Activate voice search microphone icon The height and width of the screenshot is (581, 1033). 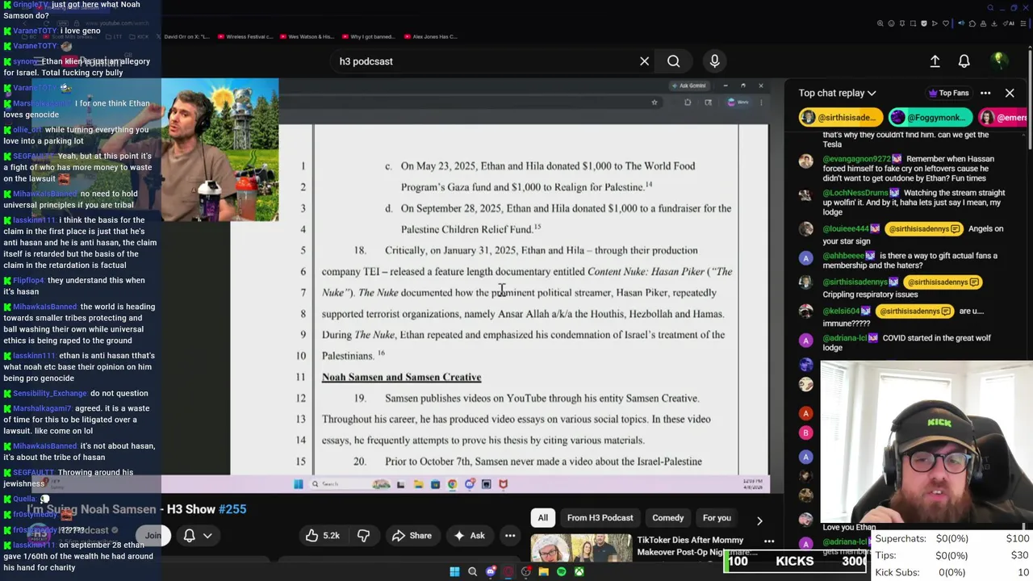[714, 61]
